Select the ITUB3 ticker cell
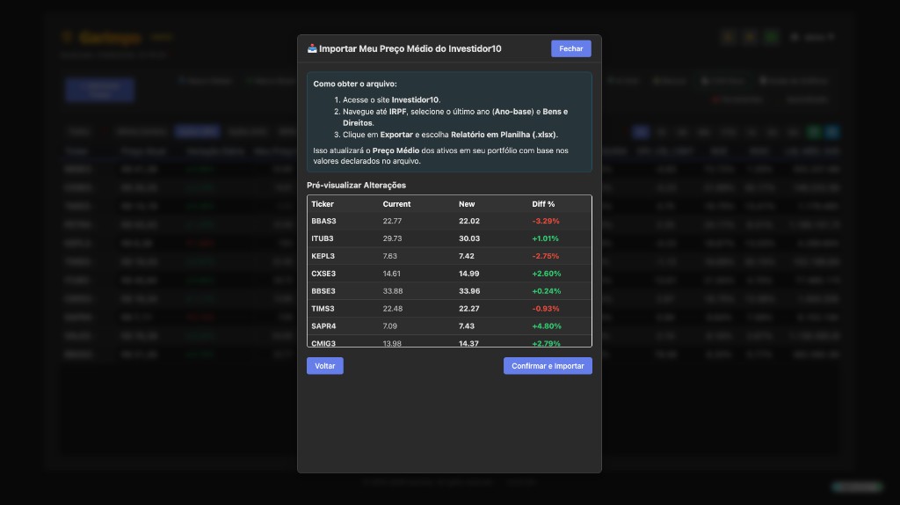 pyautogui.click(x=322, y=238)
